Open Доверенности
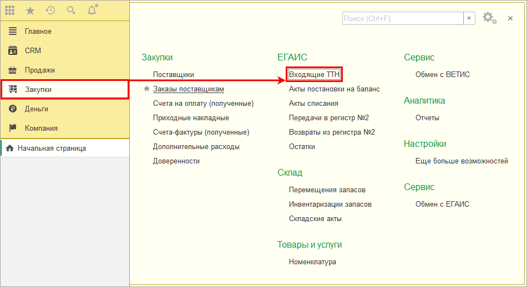527x287 pixels. click(x=176, y=161)
